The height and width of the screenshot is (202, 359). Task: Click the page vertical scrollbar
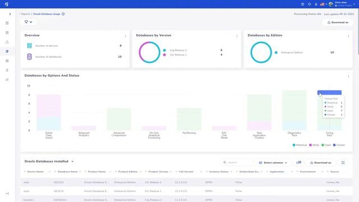(358, 32)
